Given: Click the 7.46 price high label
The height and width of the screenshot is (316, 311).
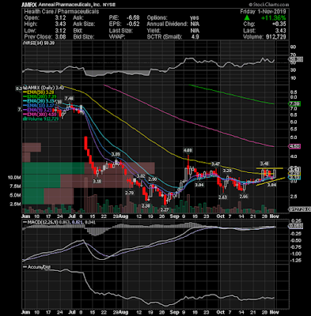Looking at the screenshot, I should [x=69, y=99].
